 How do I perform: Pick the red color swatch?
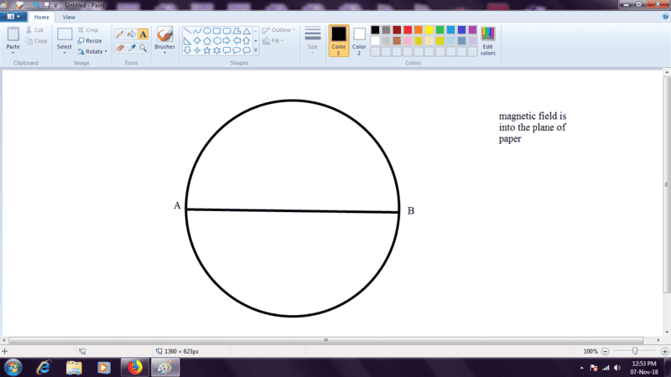408,30
